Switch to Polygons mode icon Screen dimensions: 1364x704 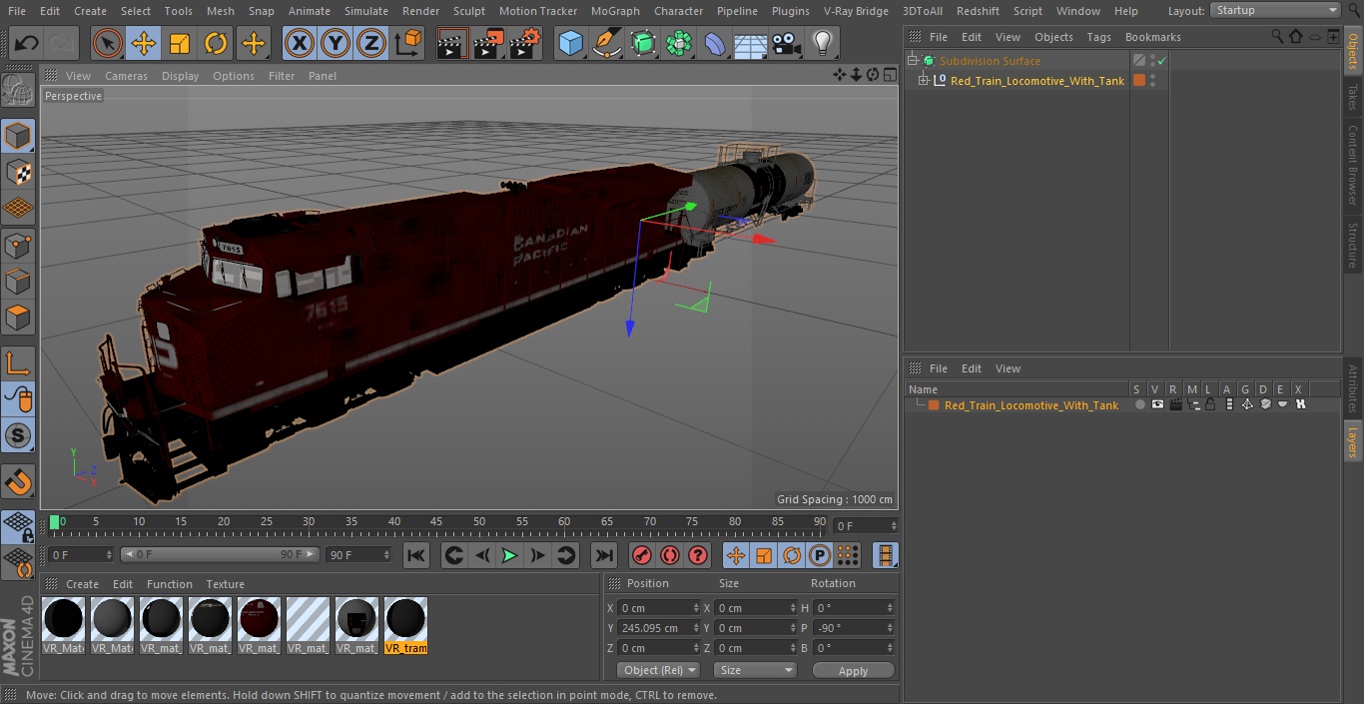tap(18, 319)
